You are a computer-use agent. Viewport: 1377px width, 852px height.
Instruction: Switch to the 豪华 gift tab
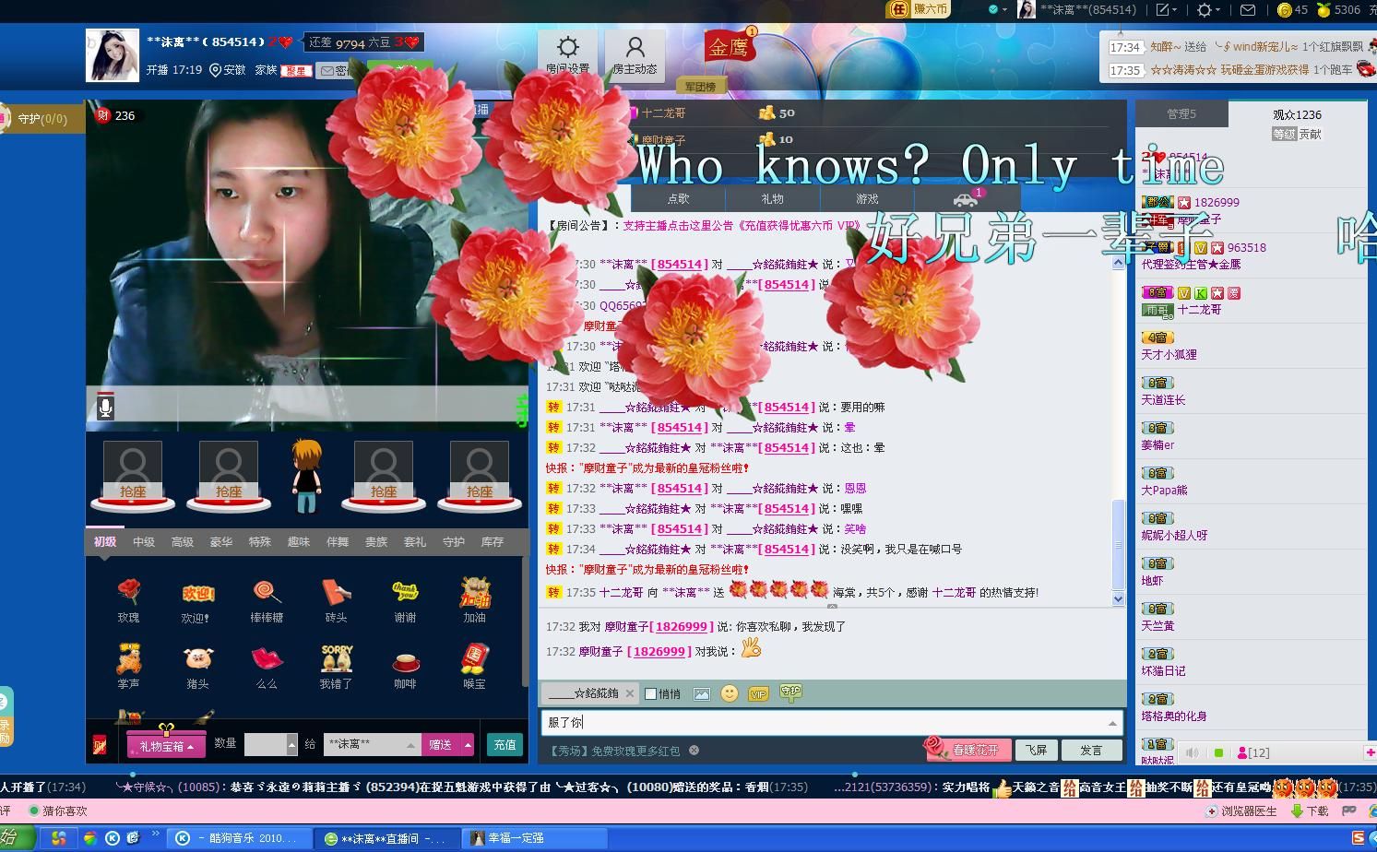point(221,542)
